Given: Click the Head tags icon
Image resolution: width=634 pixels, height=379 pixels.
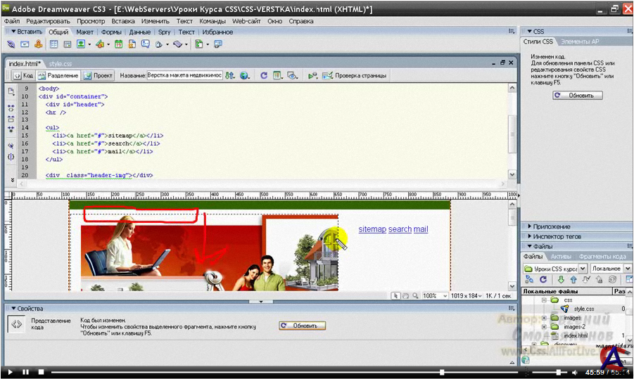Looking at the screenshot, I should [159, 44].
